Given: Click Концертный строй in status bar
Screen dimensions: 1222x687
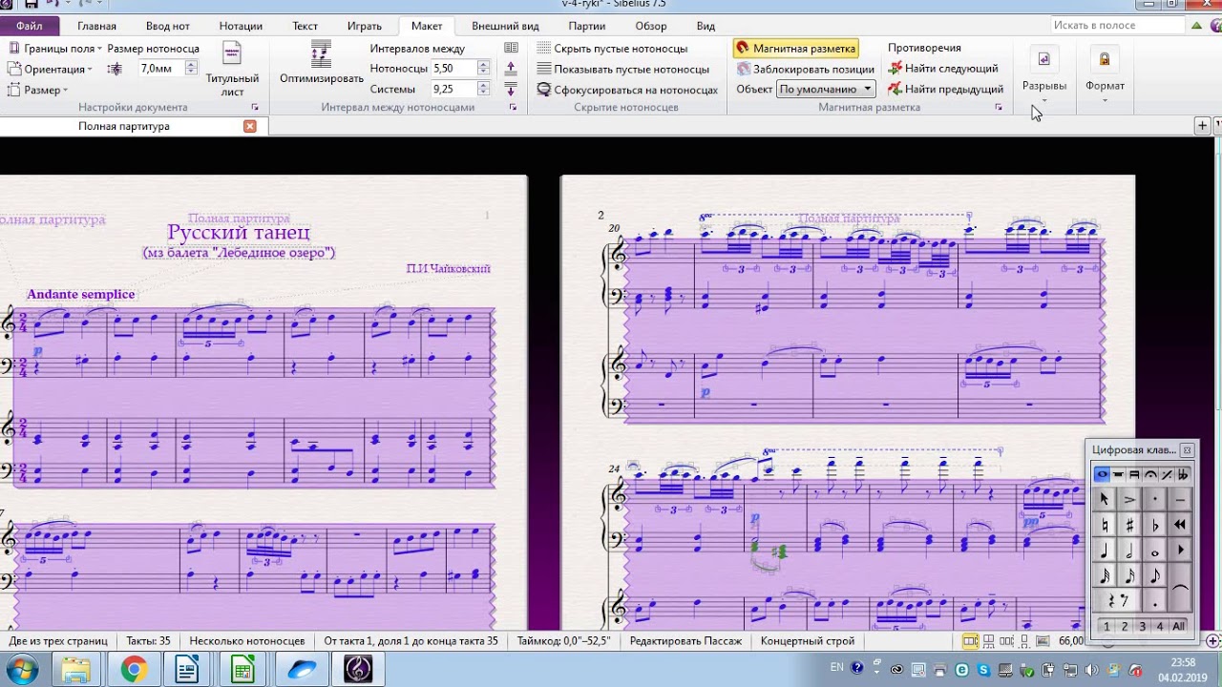Looking at the screenshot, I should [x=808, y=641].
